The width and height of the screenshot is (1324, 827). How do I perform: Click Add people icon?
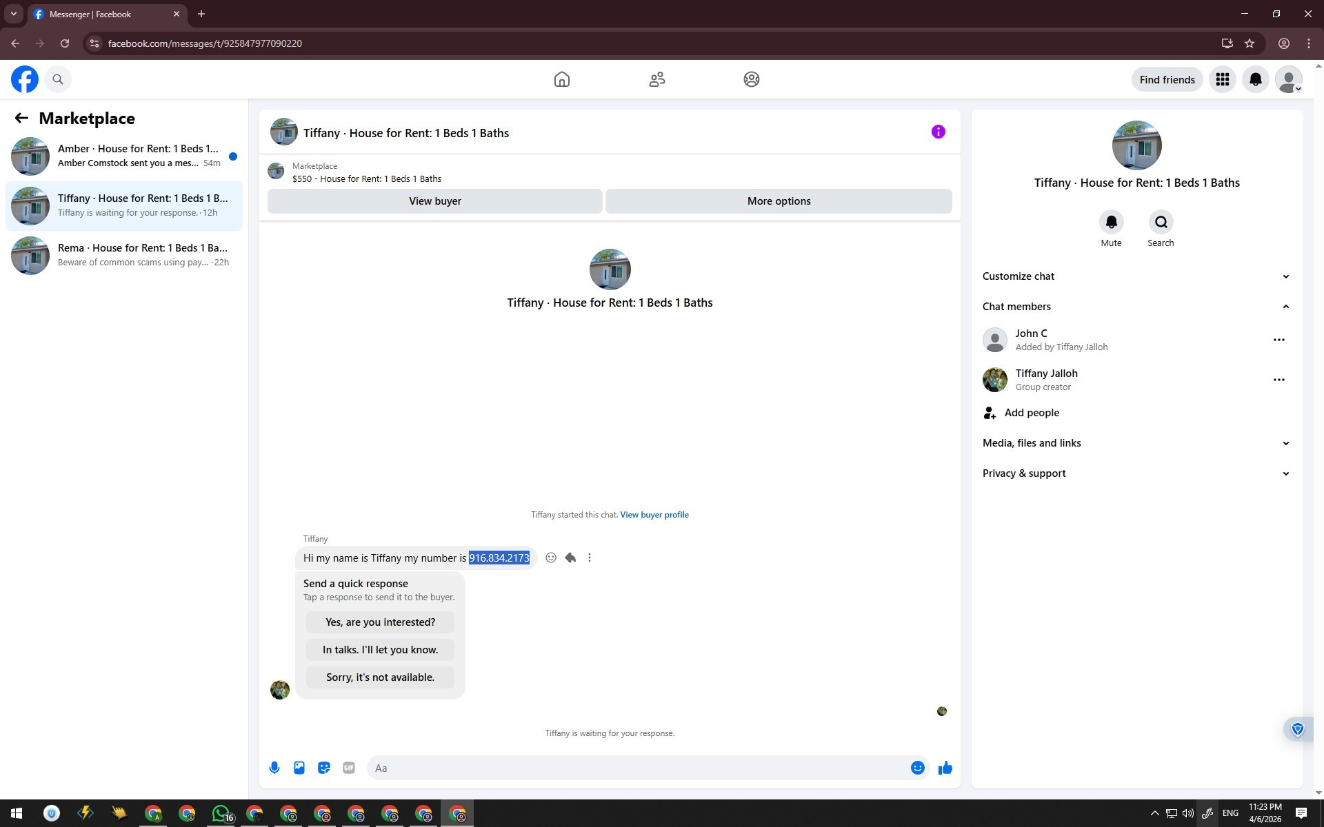990,413
